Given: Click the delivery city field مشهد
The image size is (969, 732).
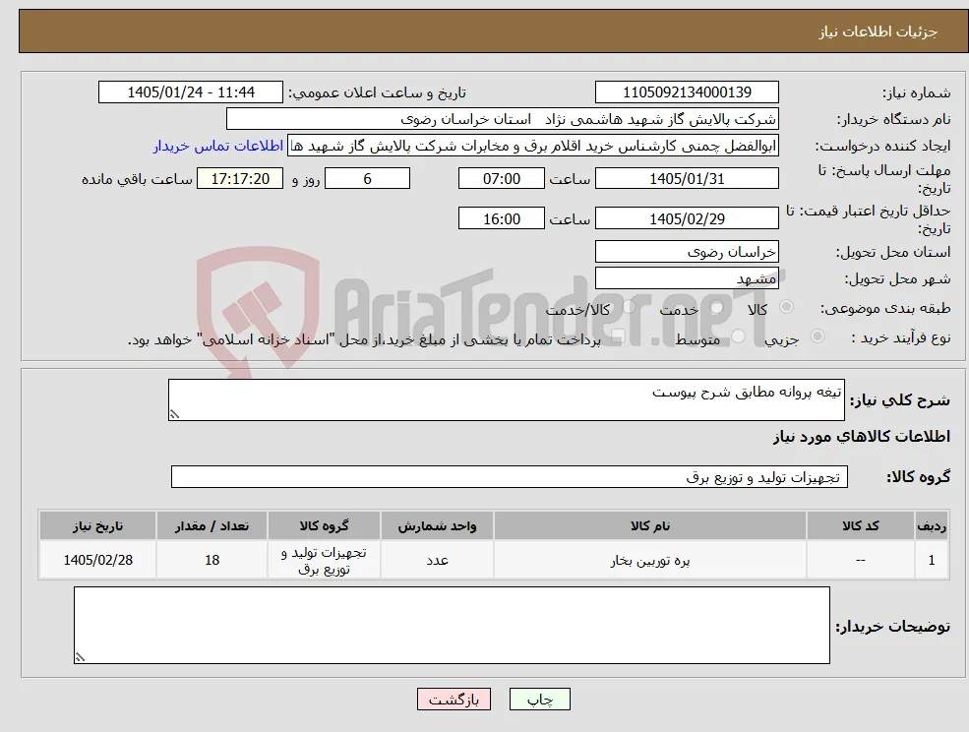Looking at the screenshot, I should [687, 278].
